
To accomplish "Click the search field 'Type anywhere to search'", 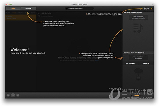I will [x=79, y=8].
